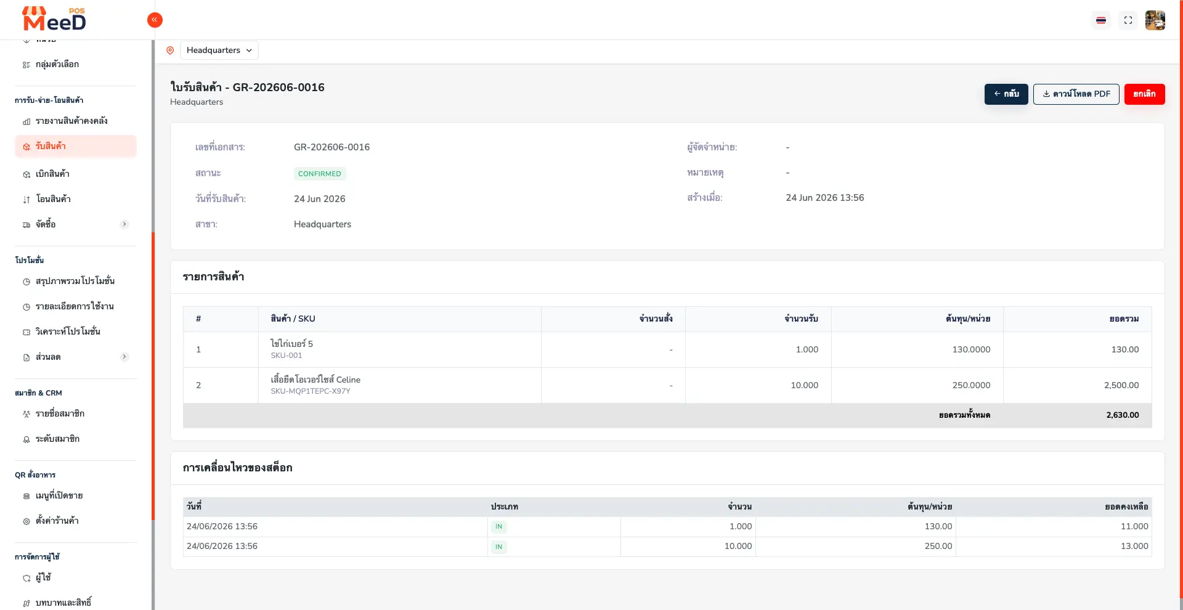This screenshot has width=1183, height=610.
Task: Click the จัดซื้อ truck icon
Action: click(x=26, y=225)
